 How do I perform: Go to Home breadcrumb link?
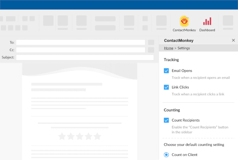point(169,48)
